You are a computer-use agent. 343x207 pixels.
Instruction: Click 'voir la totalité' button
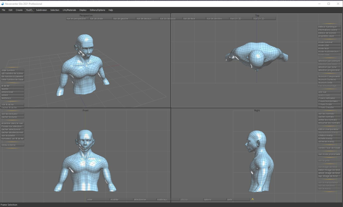(12, 136)
